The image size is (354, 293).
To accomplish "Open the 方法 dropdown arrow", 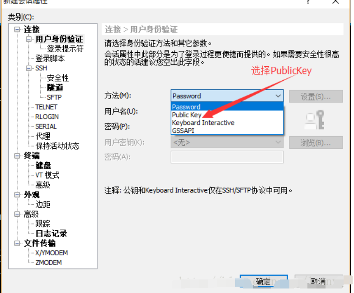I will pyautogui.click(x=278, y=96).
